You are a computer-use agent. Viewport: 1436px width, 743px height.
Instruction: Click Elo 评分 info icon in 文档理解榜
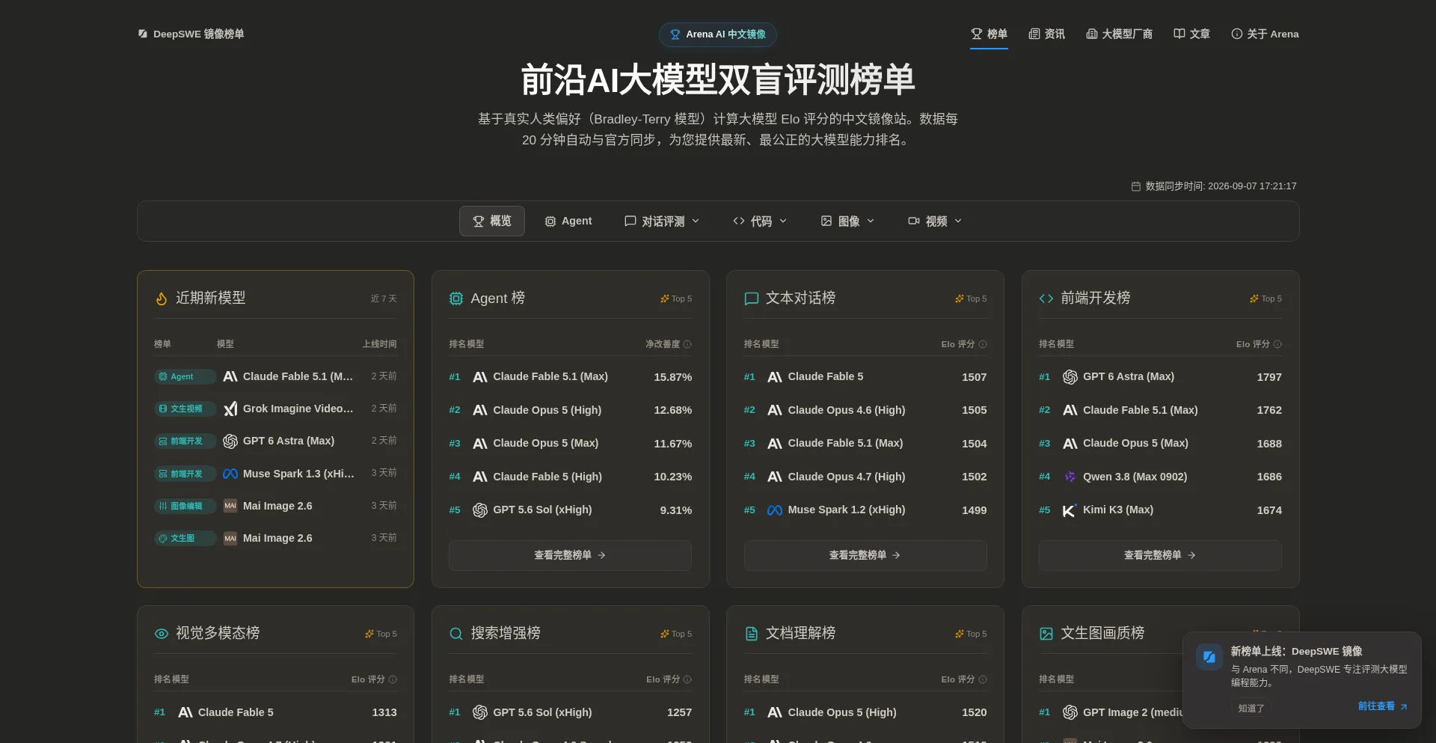click(983, 679)
